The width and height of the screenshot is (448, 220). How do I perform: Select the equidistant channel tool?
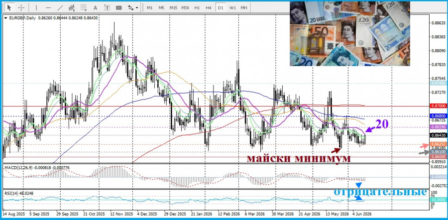(x=72, y=7)
